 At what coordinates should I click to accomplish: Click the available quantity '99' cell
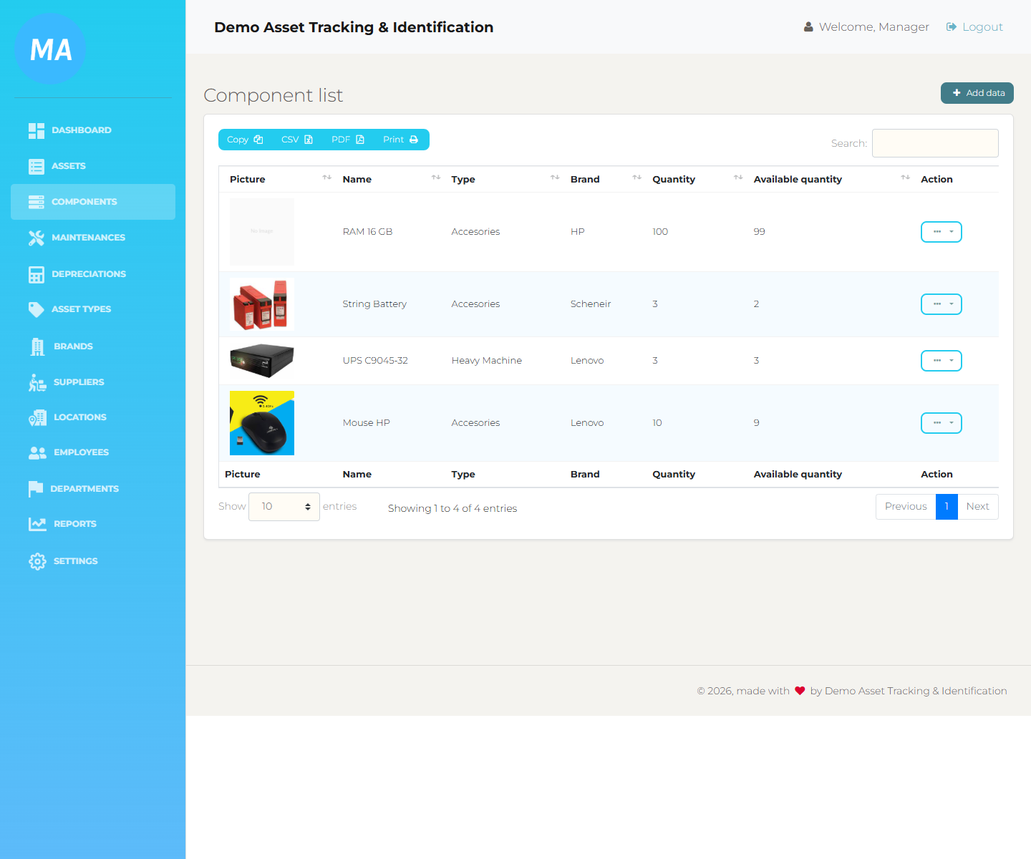coord(760,232)
